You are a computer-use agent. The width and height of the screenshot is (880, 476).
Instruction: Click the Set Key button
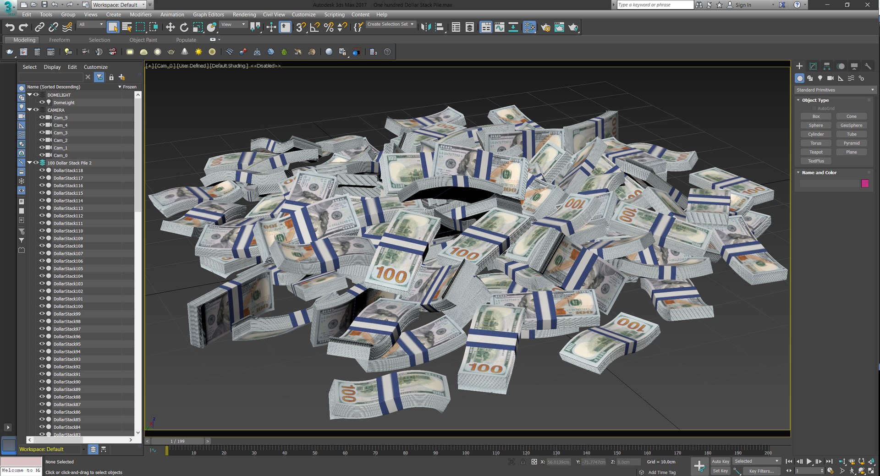tap(720, 471)
